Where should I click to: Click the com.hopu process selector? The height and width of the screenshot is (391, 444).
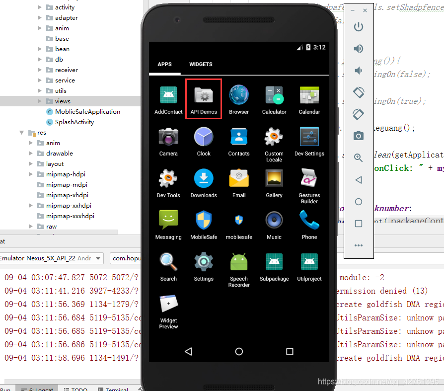click(125, 258)
